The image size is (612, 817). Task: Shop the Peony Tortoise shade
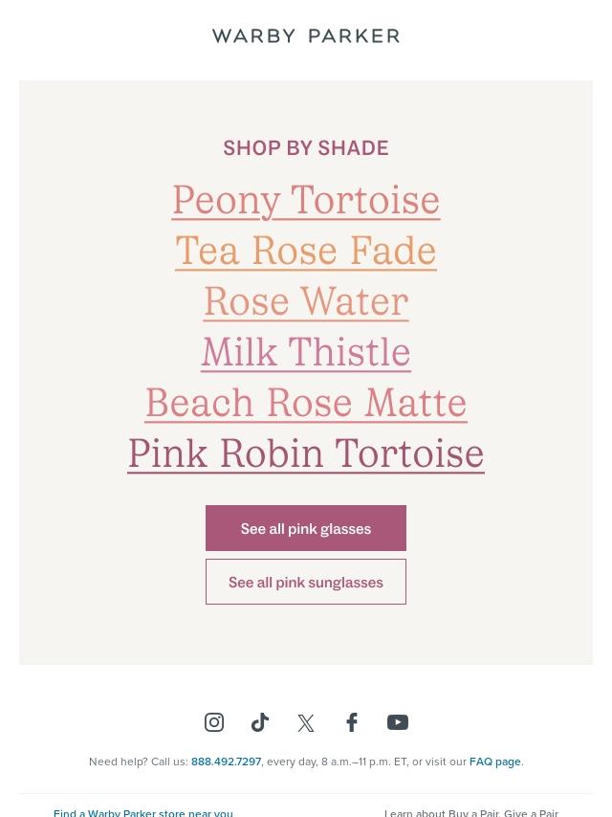[x=306, y=201]
